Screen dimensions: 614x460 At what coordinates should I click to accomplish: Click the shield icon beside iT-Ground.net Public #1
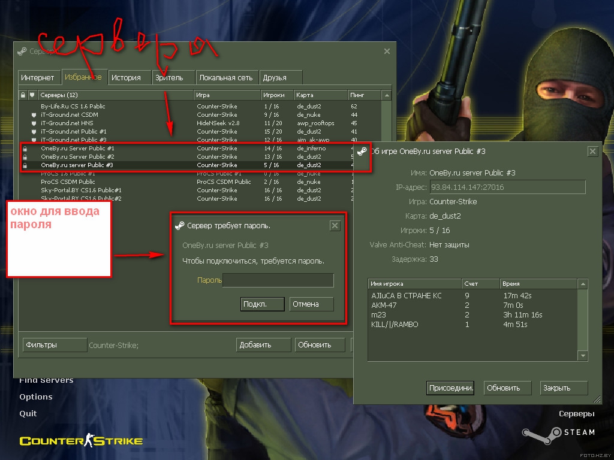click(x=34, y=132)
